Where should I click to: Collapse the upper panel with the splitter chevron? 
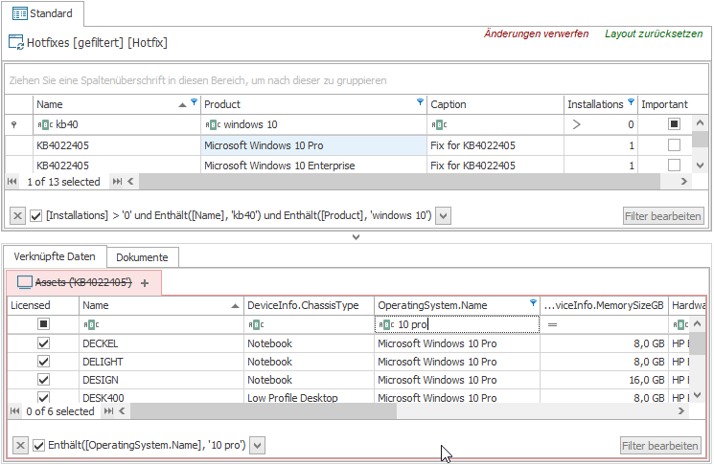pyautogui.click(x=357, y=236)
